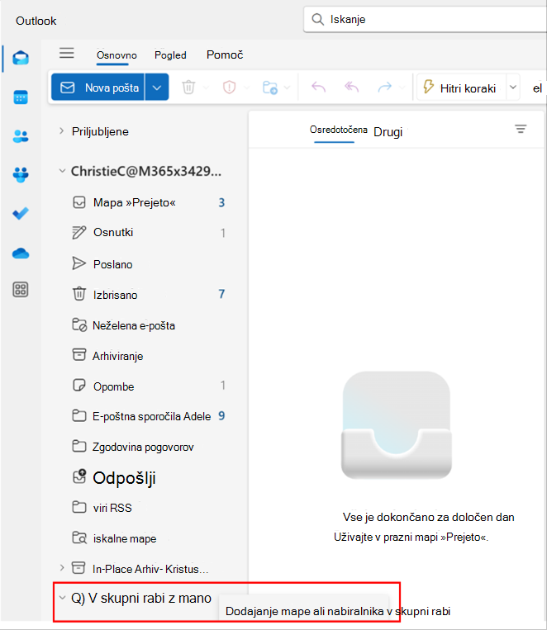
Task: Click the ChristieC@M365x3429 account name
Action: [x=146, y=171]
